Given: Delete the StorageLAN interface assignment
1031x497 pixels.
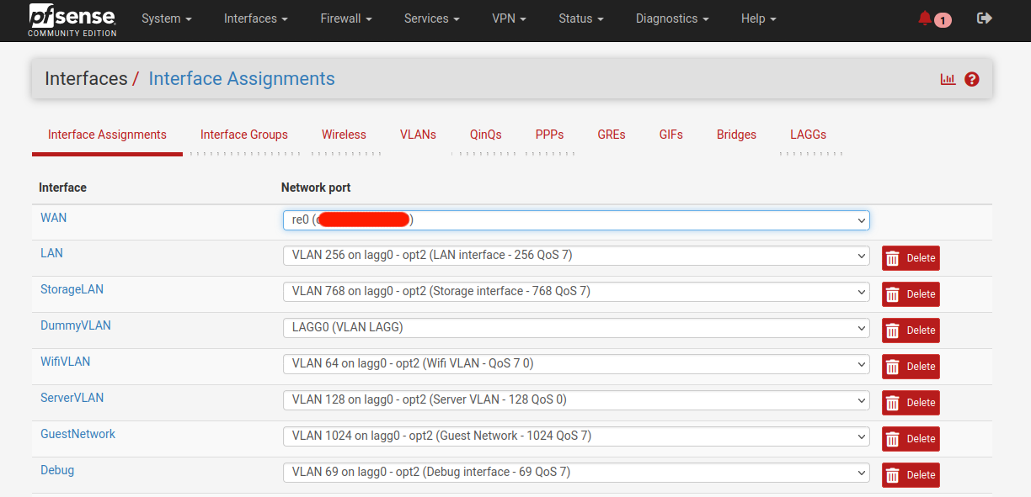Looking at the screenshot, I should 911,294.
